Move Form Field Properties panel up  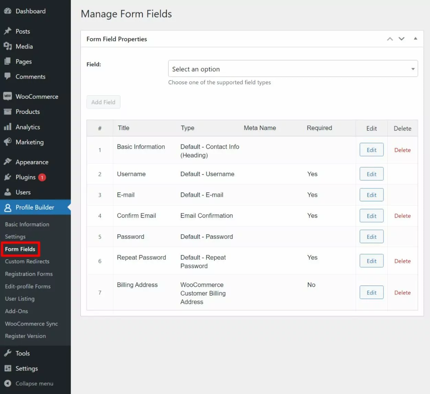tap(390, 39)
